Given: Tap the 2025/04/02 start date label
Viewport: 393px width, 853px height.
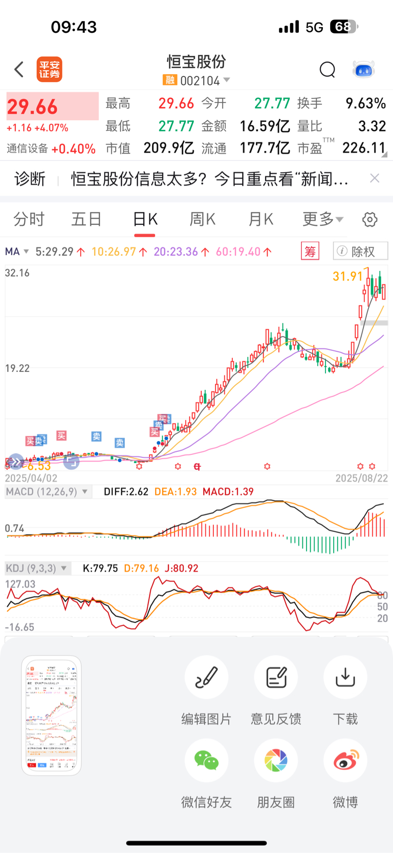Looking at the screenshot, I should pos(31,478).
